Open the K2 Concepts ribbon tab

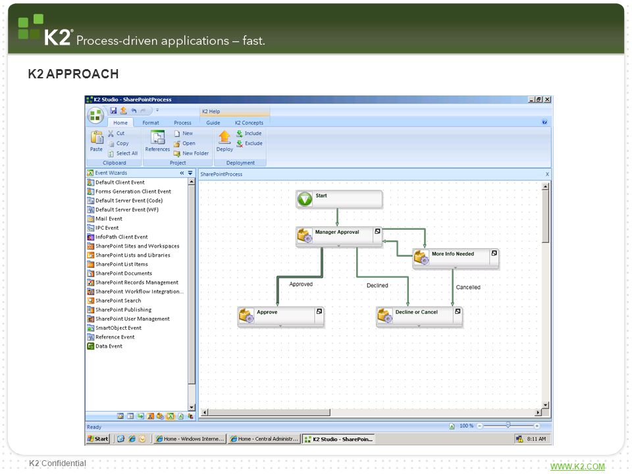(249, 122)
